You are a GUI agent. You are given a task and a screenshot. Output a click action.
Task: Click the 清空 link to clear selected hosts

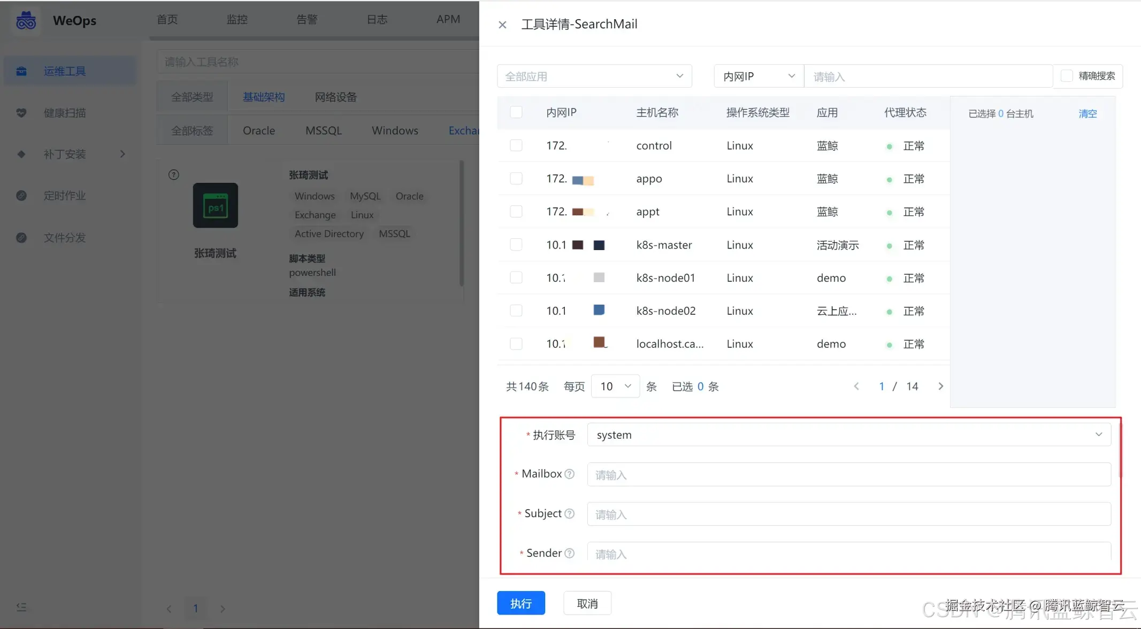coord(1088,113)
